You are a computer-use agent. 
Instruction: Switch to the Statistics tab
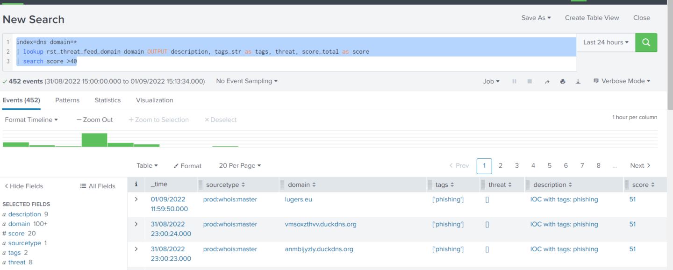107,100
